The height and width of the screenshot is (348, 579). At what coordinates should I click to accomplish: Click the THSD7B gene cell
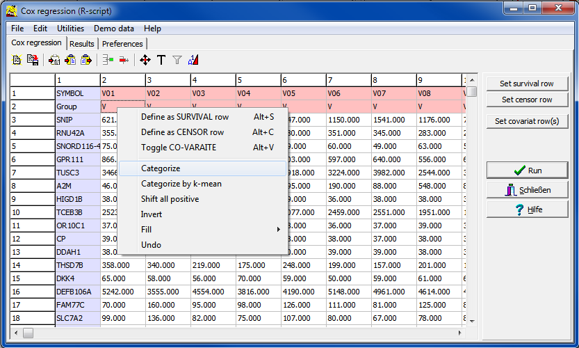[78, 265]
